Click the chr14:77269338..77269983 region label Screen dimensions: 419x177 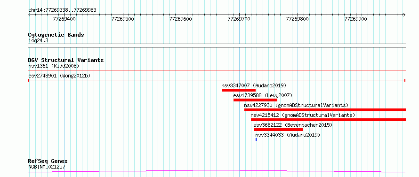click(62, 10)
